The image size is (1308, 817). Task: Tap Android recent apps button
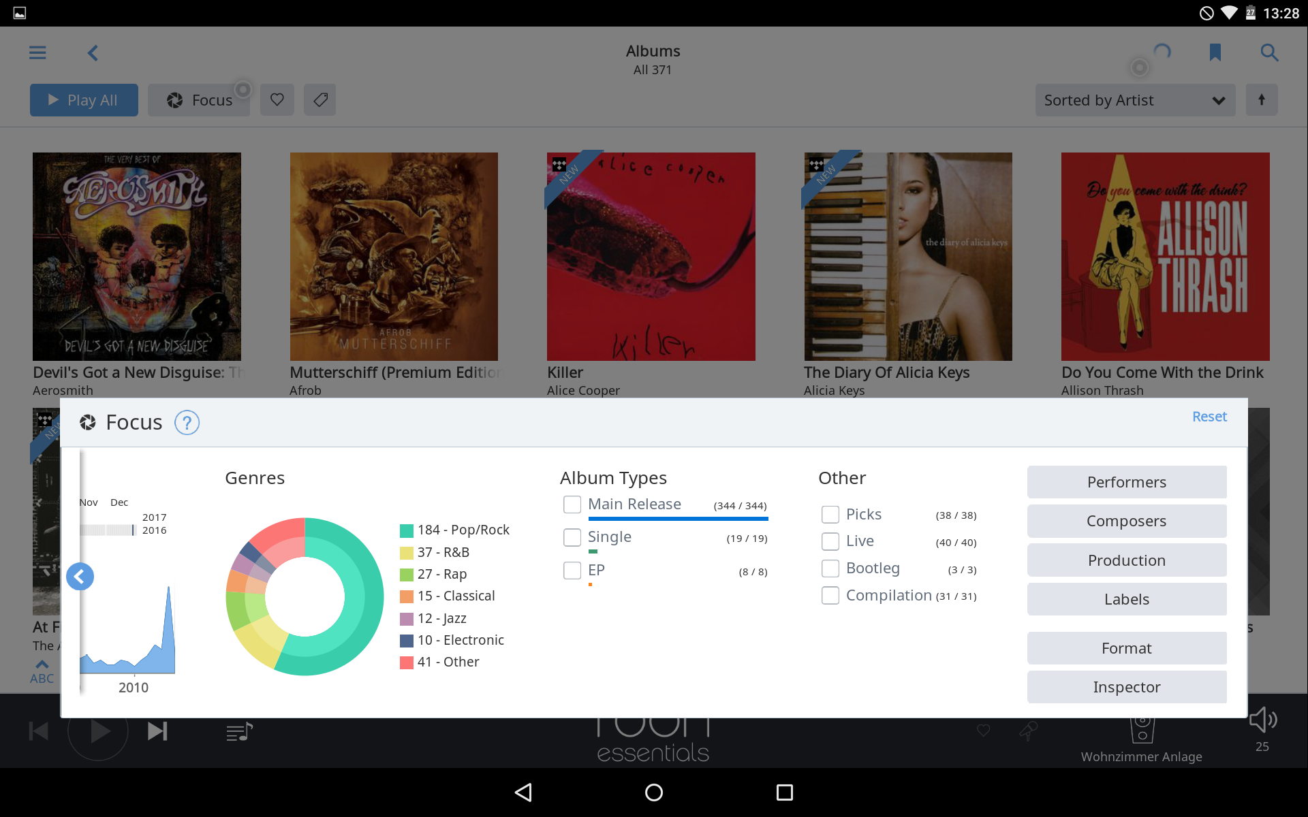[785, 792]
